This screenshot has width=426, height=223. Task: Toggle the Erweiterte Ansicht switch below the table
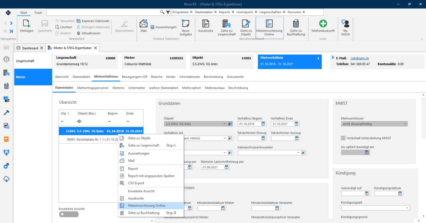[x=69, y=214]
